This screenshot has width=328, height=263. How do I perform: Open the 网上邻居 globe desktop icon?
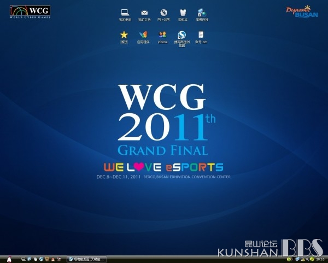pos(163,15)
